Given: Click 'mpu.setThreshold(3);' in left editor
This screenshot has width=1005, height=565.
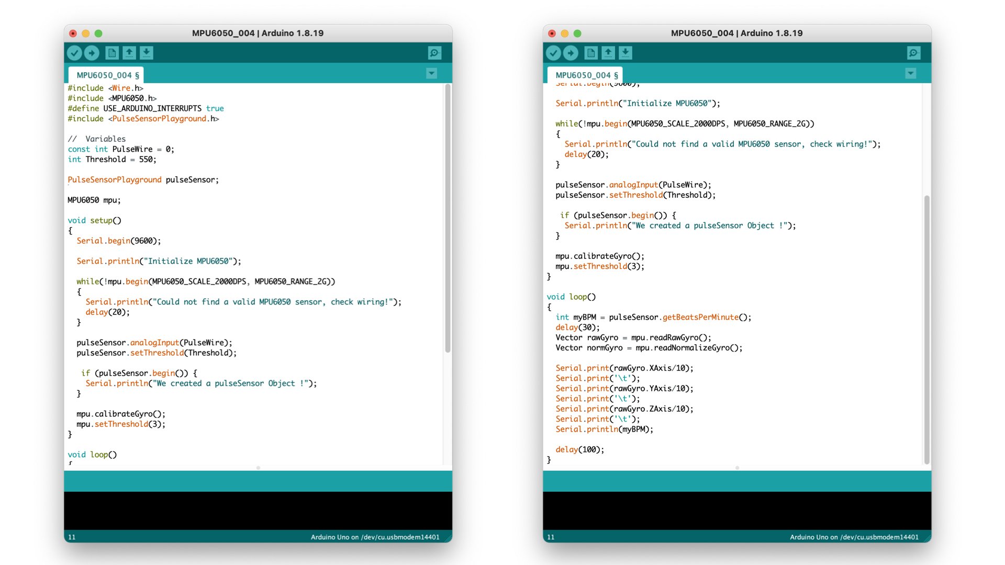Looking at the screenshot, I should click(x=121, y=424).
